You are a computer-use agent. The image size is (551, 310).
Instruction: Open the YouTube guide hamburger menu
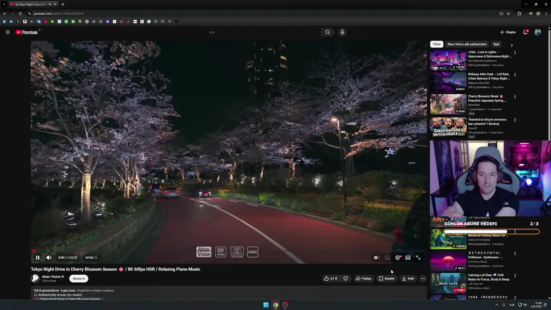(7, 32)
